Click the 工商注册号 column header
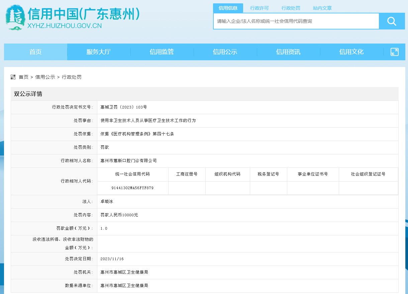The width and height of the screenshot is (408, 294). pyautogui.click(x=187, y=174)
